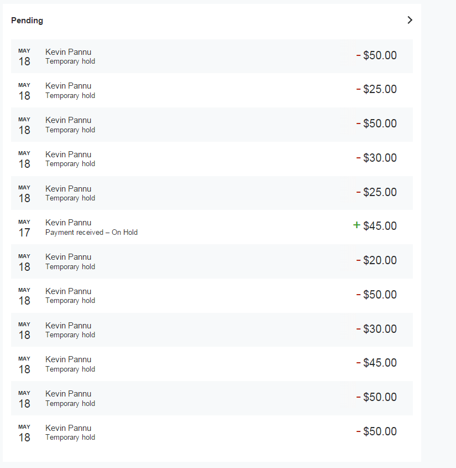
Task: Click the -$45.00 temporary hold amount
Action: click(x=380, y=363)
